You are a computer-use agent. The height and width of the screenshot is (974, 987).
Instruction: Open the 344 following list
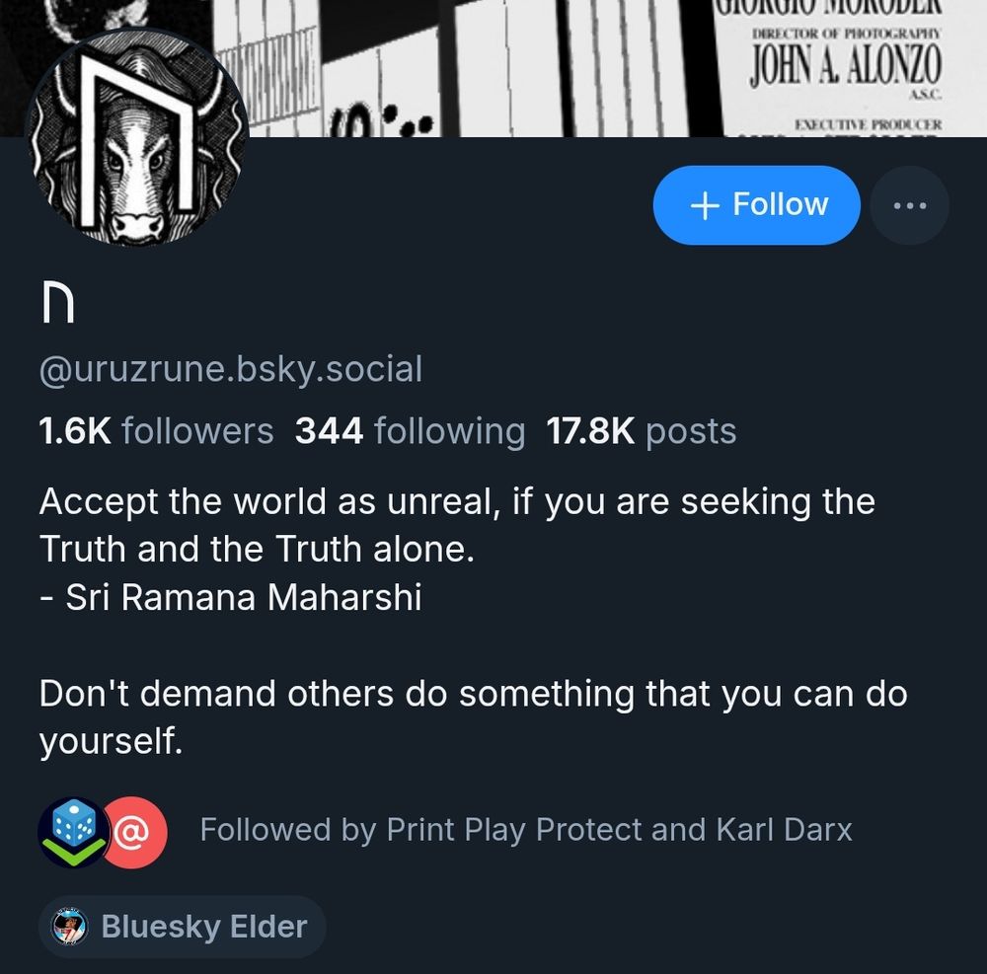tap(410, 431)
